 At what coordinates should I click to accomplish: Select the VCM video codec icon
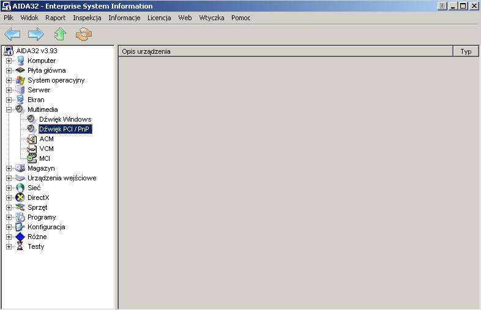[32, 149]
